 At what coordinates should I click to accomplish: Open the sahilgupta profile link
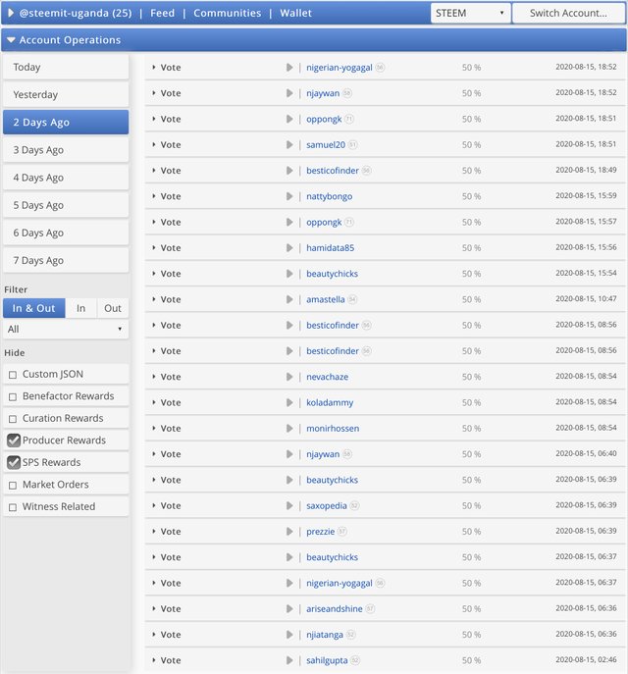(x=327, y=660)
